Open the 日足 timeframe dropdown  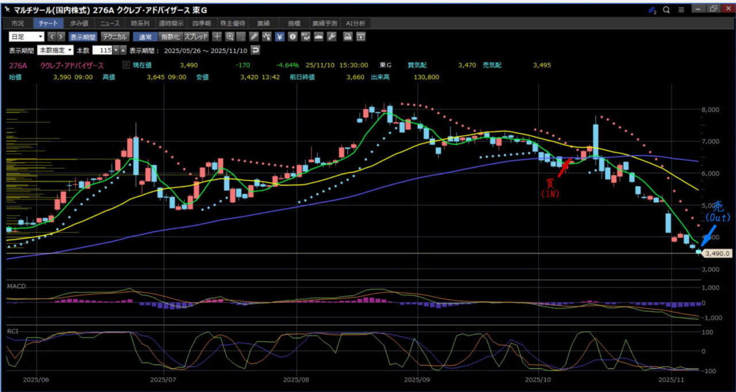pyautogui.click(x=26, y=37)
